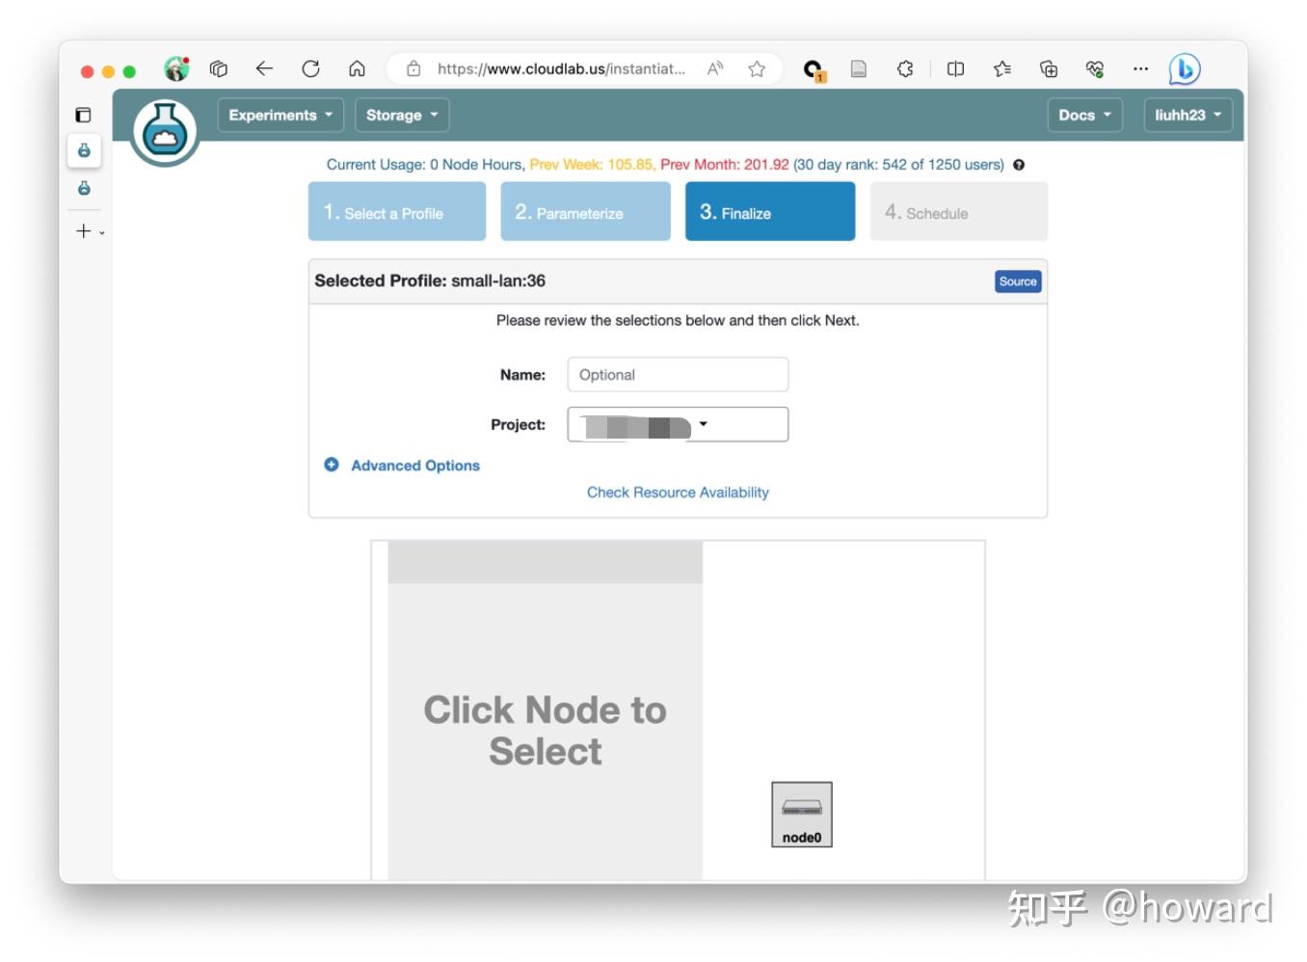Click the Source button for the profile
Screen dimensions: 1307x962
click(x=1018, y=281)
